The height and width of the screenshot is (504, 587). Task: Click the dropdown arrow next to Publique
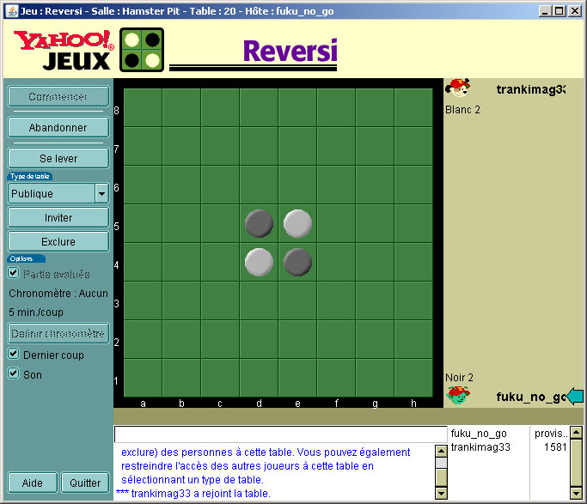pos(101,194)
